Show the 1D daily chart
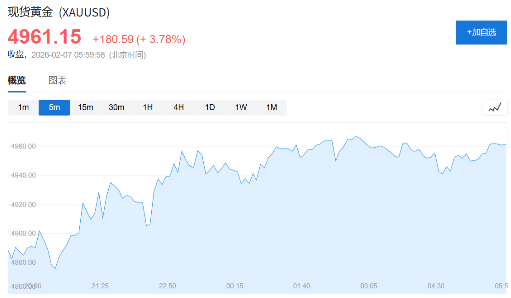The height and width of the screenshot is (298, 511). pos(210,107)
